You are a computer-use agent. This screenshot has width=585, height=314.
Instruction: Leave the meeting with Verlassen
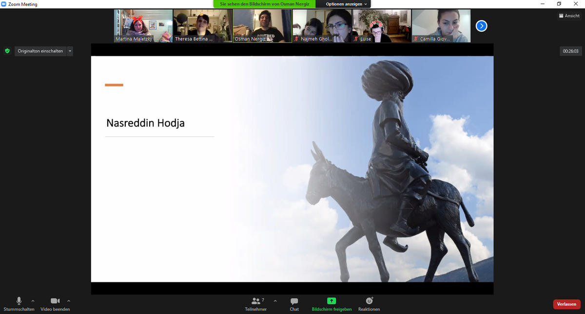(566, 304)
